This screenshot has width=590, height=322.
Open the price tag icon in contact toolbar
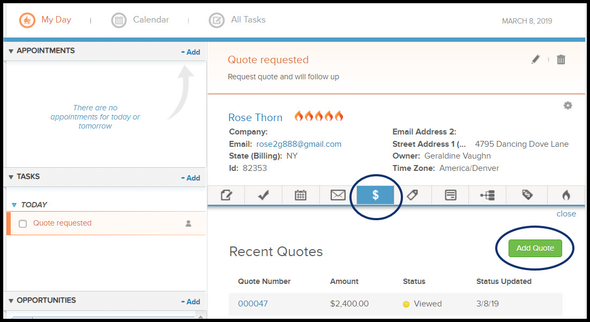(x=413, y=195)
